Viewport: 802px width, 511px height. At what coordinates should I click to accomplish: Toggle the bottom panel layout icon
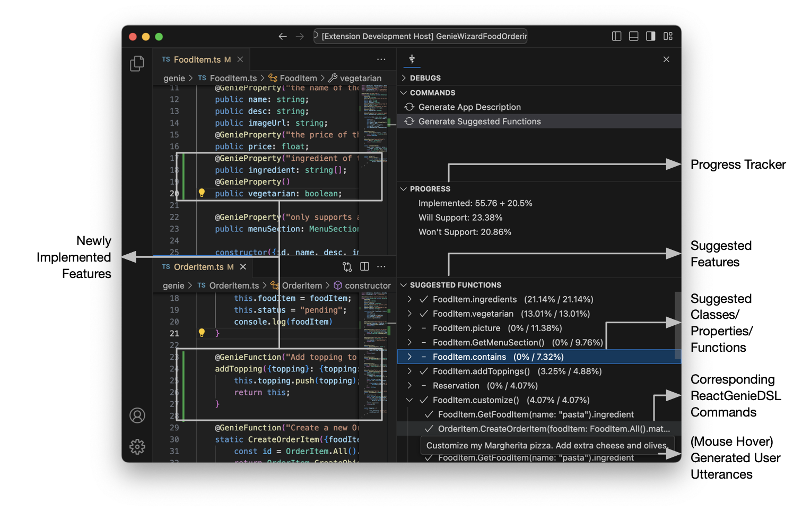click(x=633, y=37)
